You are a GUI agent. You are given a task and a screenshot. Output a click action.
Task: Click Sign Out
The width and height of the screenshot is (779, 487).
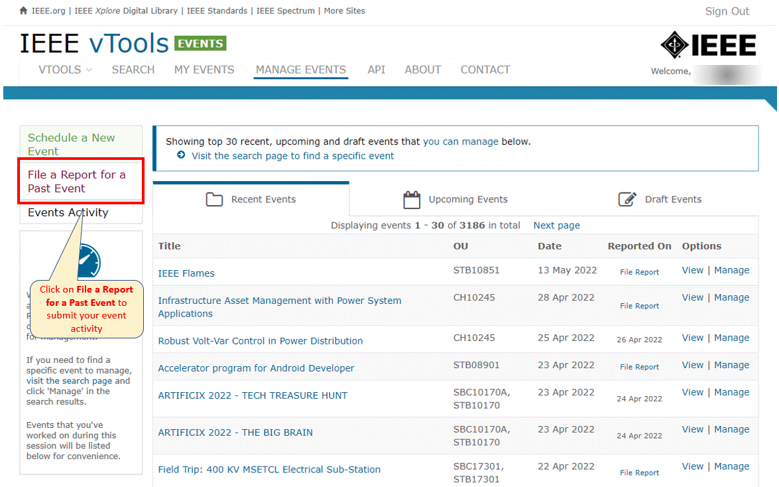click(x=727, y=11)
